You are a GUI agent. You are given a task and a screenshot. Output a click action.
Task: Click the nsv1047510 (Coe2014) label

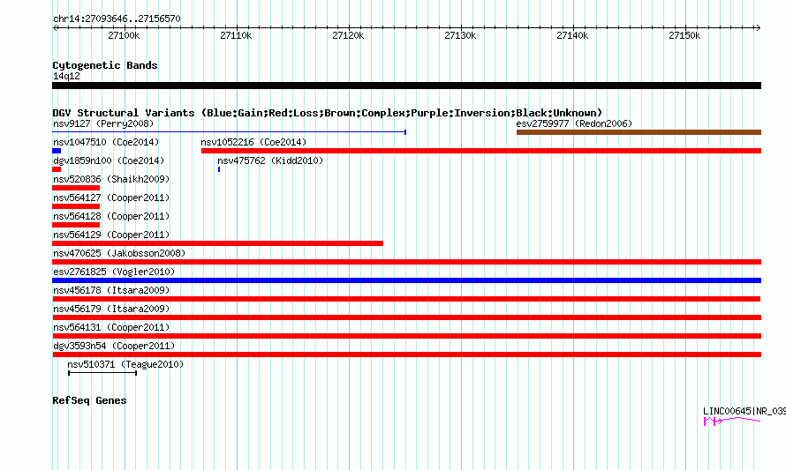(x=106, y=142)
